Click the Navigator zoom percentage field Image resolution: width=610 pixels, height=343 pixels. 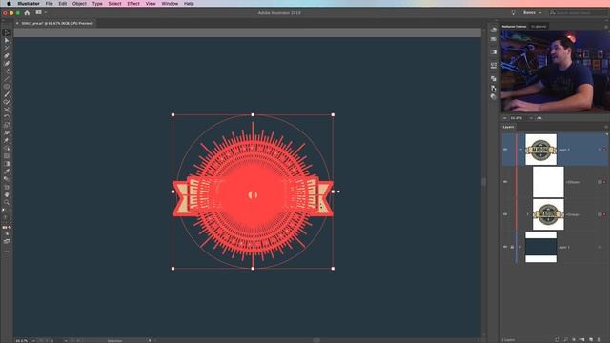click(516, 118)
